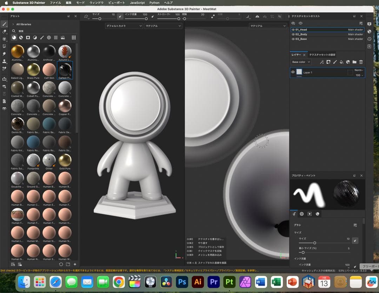
Task: Select the Projection tool
Action: [5, 39]
